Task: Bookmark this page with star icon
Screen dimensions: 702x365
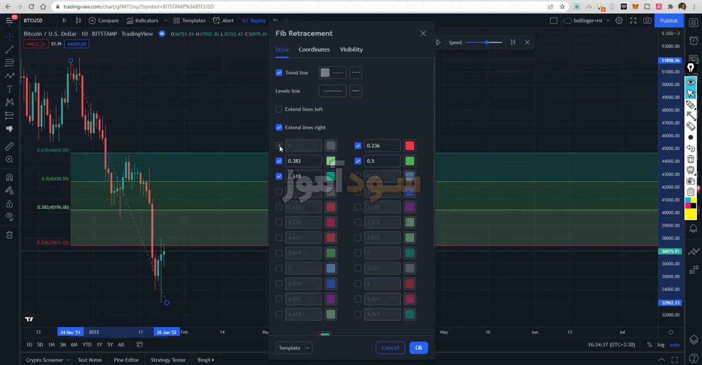Action: (563, 7)
